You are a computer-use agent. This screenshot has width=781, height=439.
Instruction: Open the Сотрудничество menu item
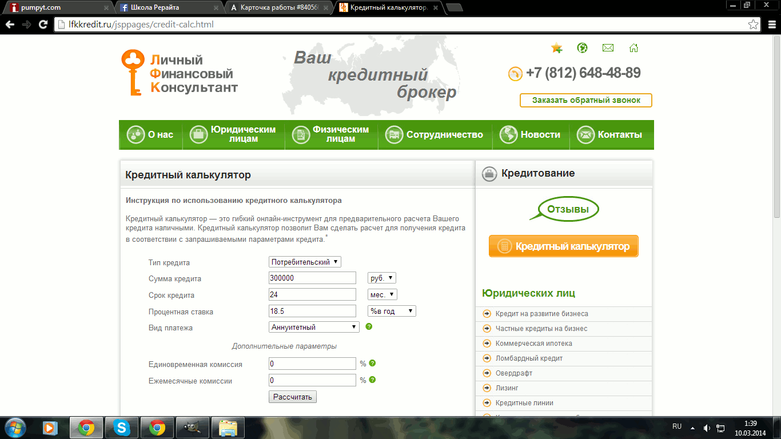click(x=435, y=135)
